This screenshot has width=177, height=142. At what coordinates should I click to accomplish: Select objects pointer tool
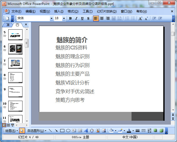click(x=22, y=131)
